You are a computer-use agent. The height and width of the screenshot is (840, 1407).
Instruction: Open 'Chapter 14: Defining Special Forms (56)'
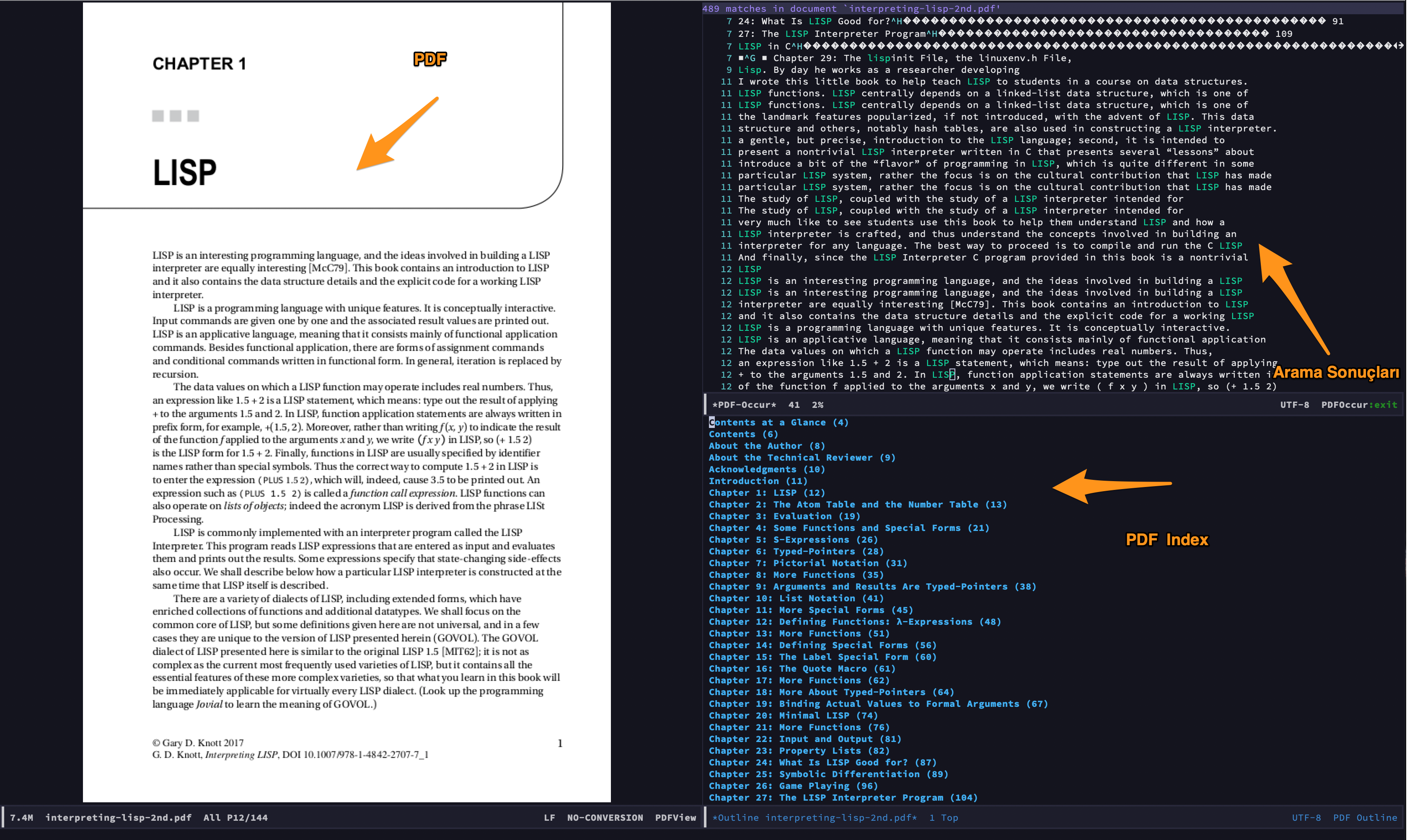(822, 645)
